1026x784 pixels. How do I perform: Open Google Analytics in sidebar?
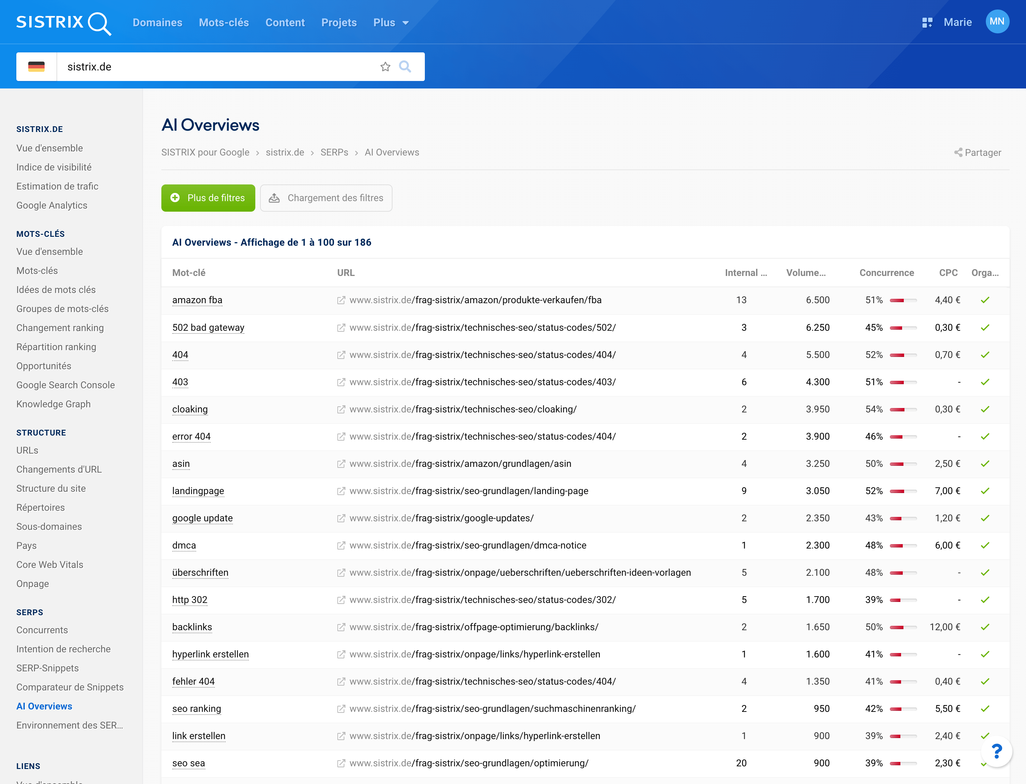coord(52,205)
